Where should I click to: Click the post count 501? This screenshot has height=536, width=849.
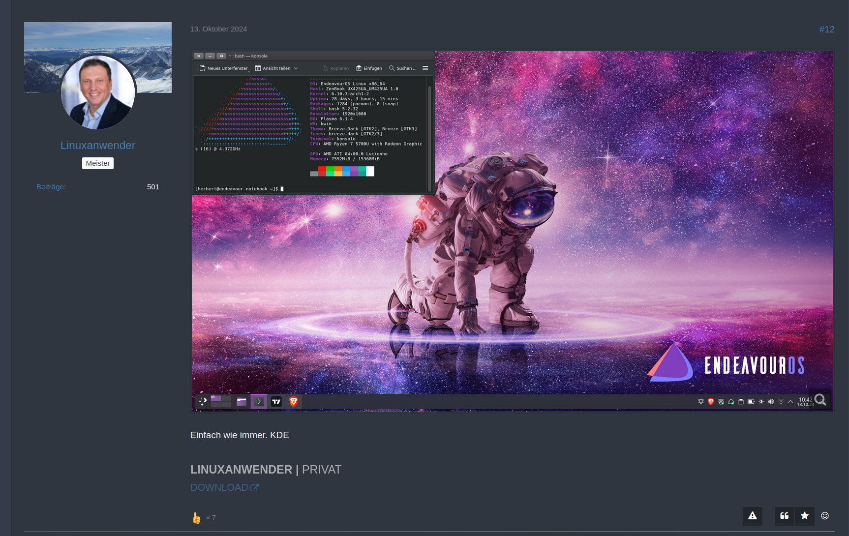(153, 187)
